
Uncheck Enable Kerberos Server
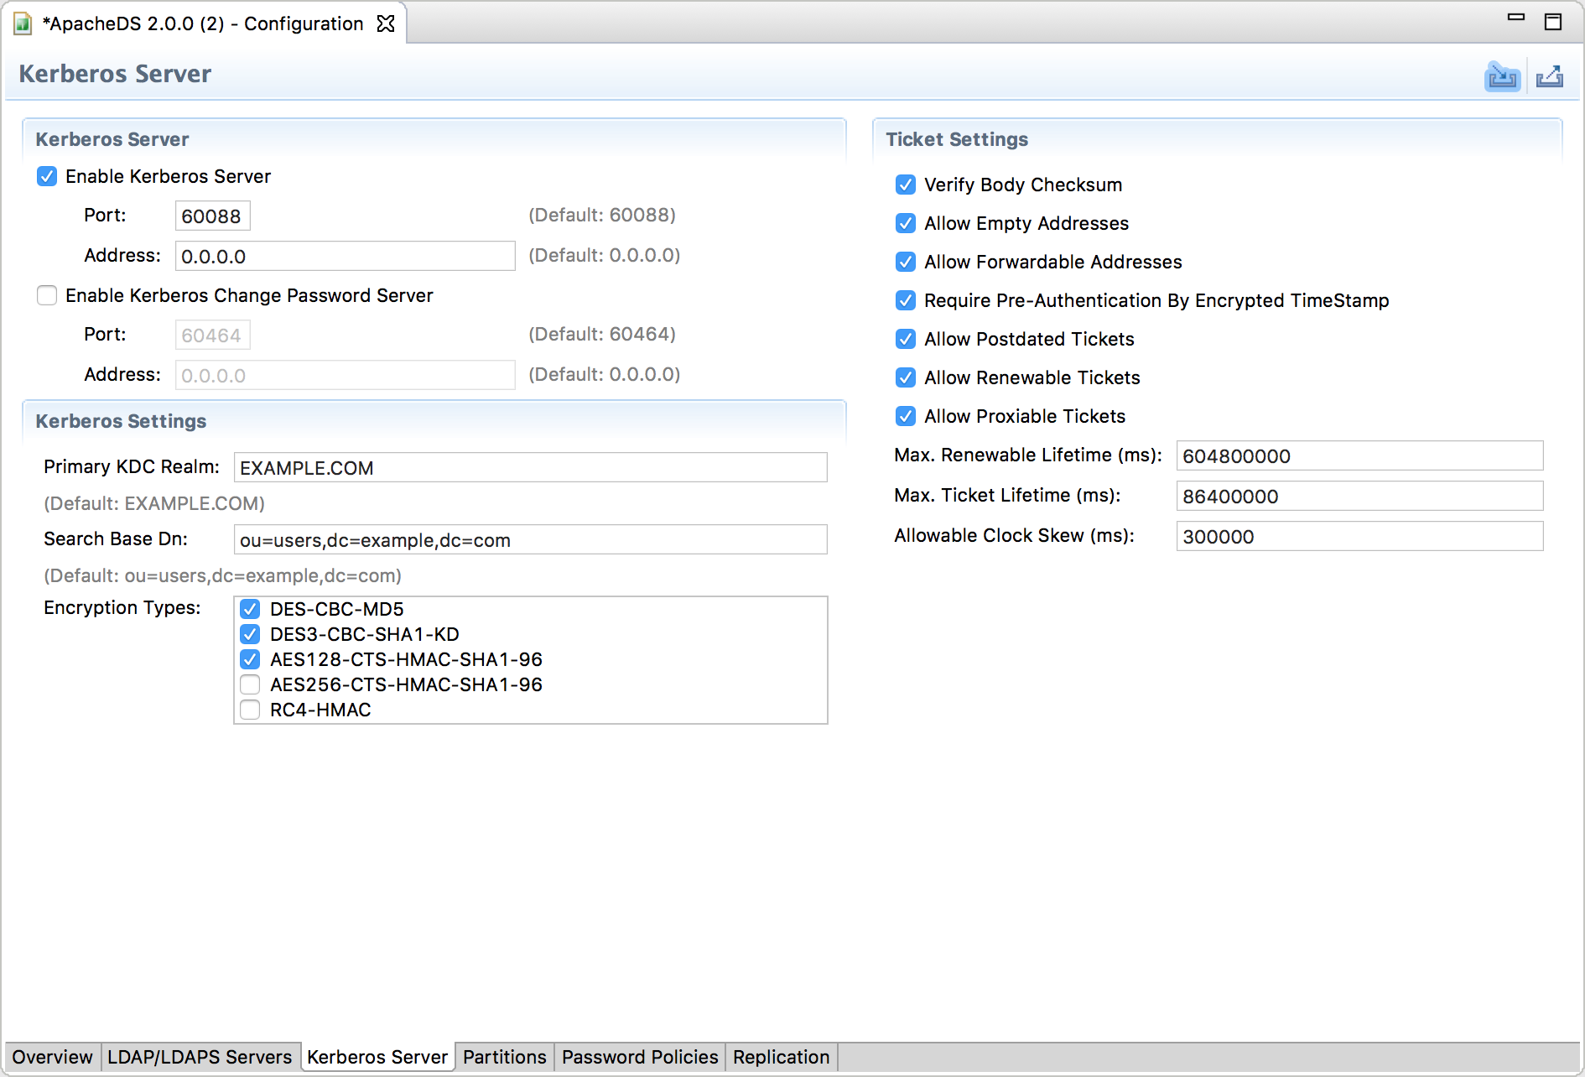[x=47, y=177]
